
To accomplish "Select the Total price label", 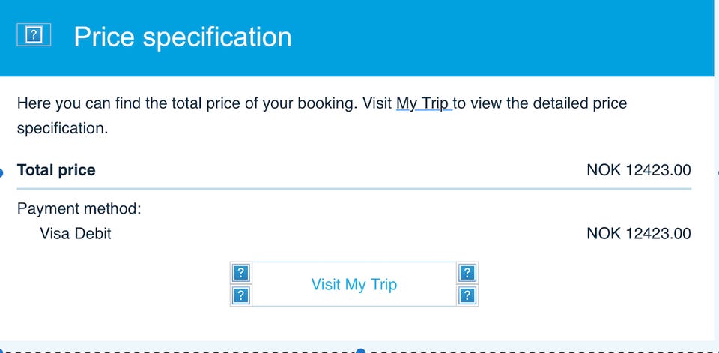I will (56, 170).
